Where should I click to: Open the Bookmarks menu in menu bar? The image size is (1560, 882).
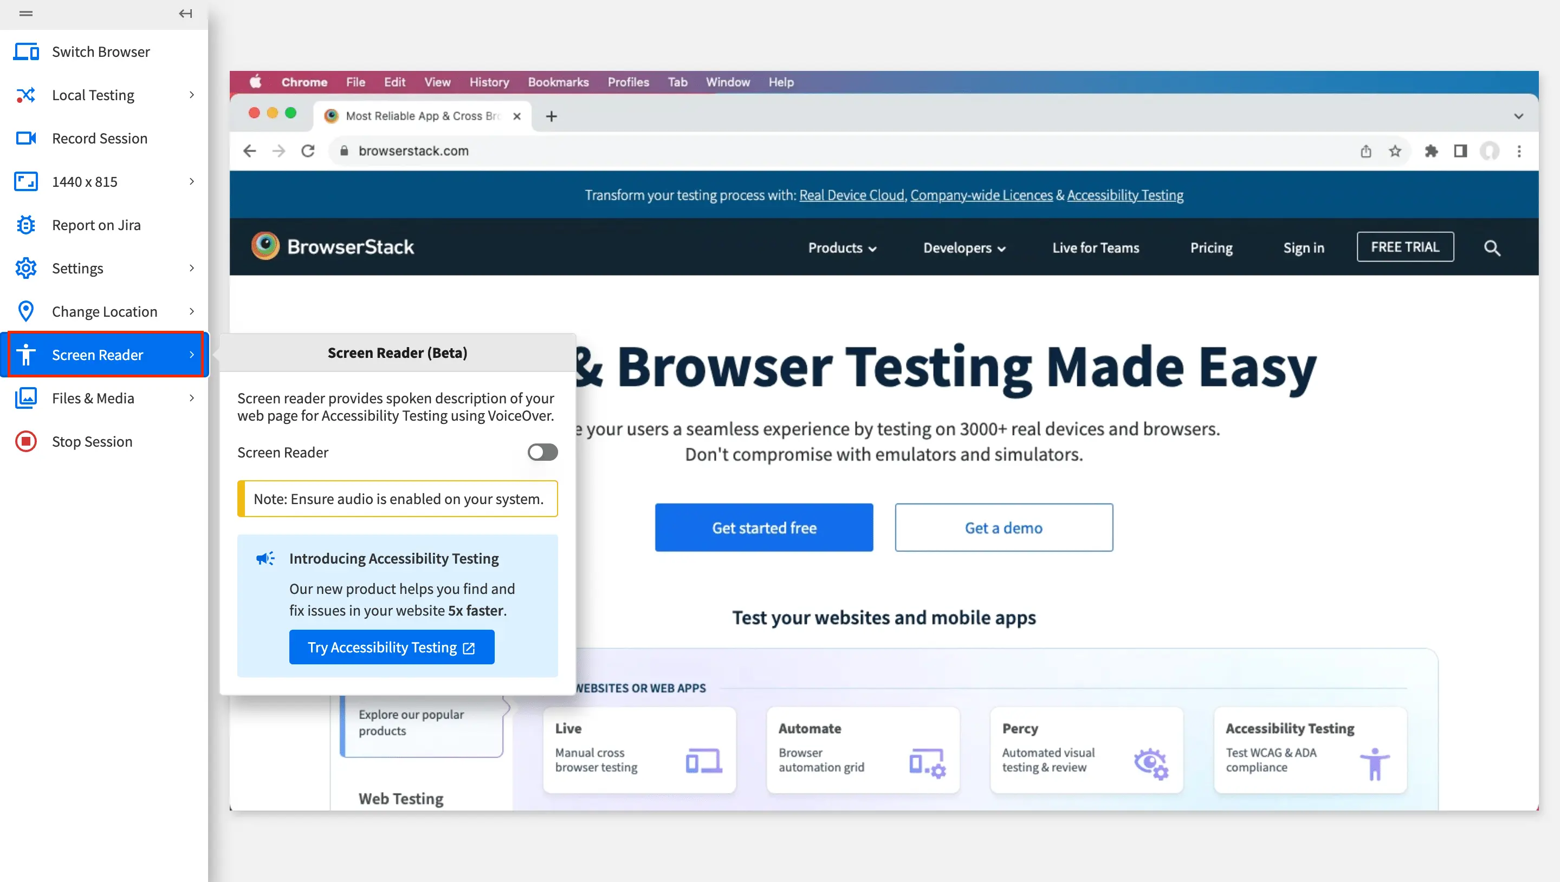[x=558, y=82]
